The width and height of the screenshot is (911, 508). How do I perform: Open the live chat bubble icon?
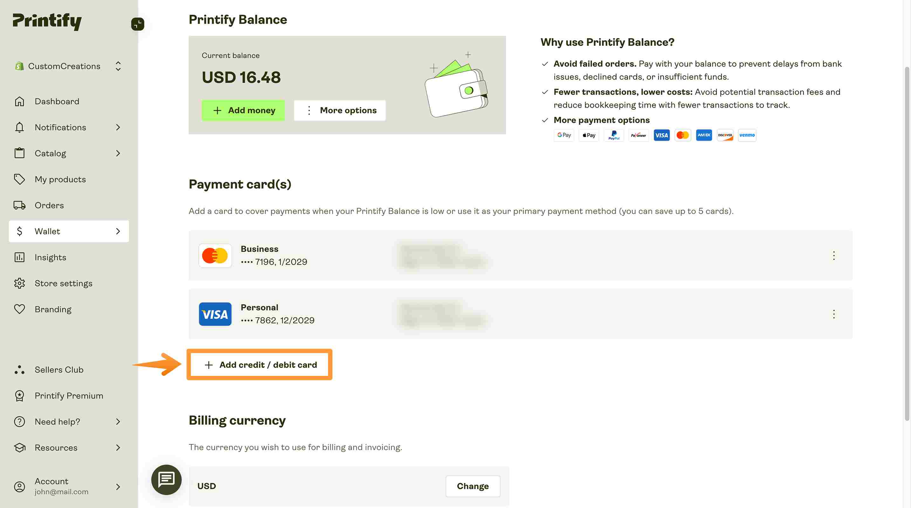(x=166, y=479)
